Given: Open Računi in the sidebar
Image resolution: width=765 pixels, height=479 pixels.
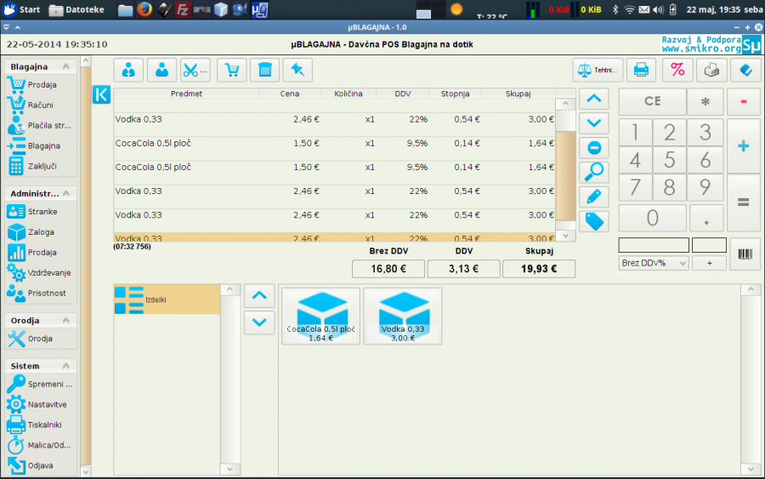Looking at the screenshot, I should point(40,105).
